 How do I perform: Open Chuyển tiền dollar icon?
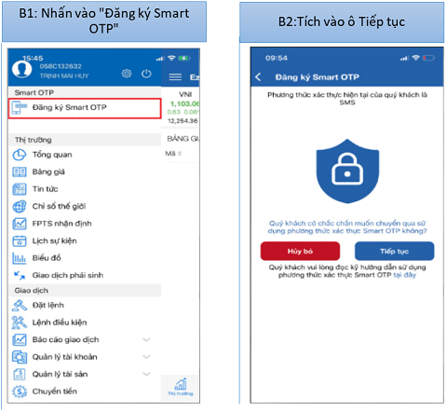(x=20, y=391)
